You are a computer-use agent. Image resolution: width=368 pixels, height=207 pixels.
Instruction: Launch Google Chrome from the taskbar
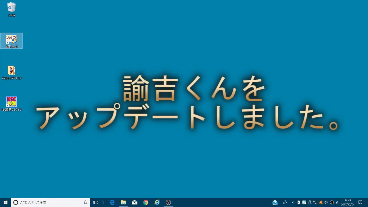[146, 202]
